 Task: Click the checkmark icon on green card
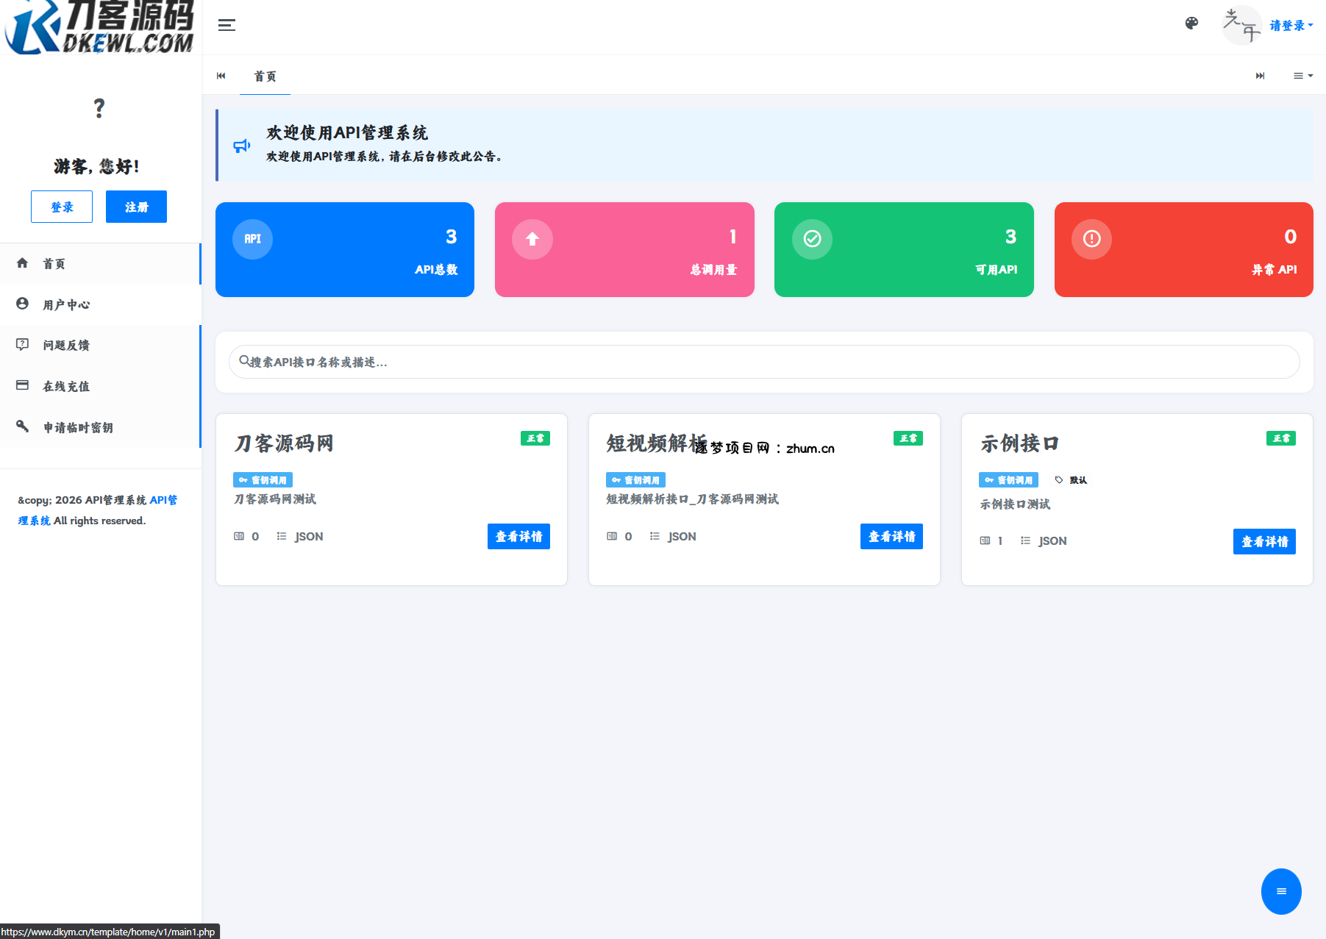(812, 239)
